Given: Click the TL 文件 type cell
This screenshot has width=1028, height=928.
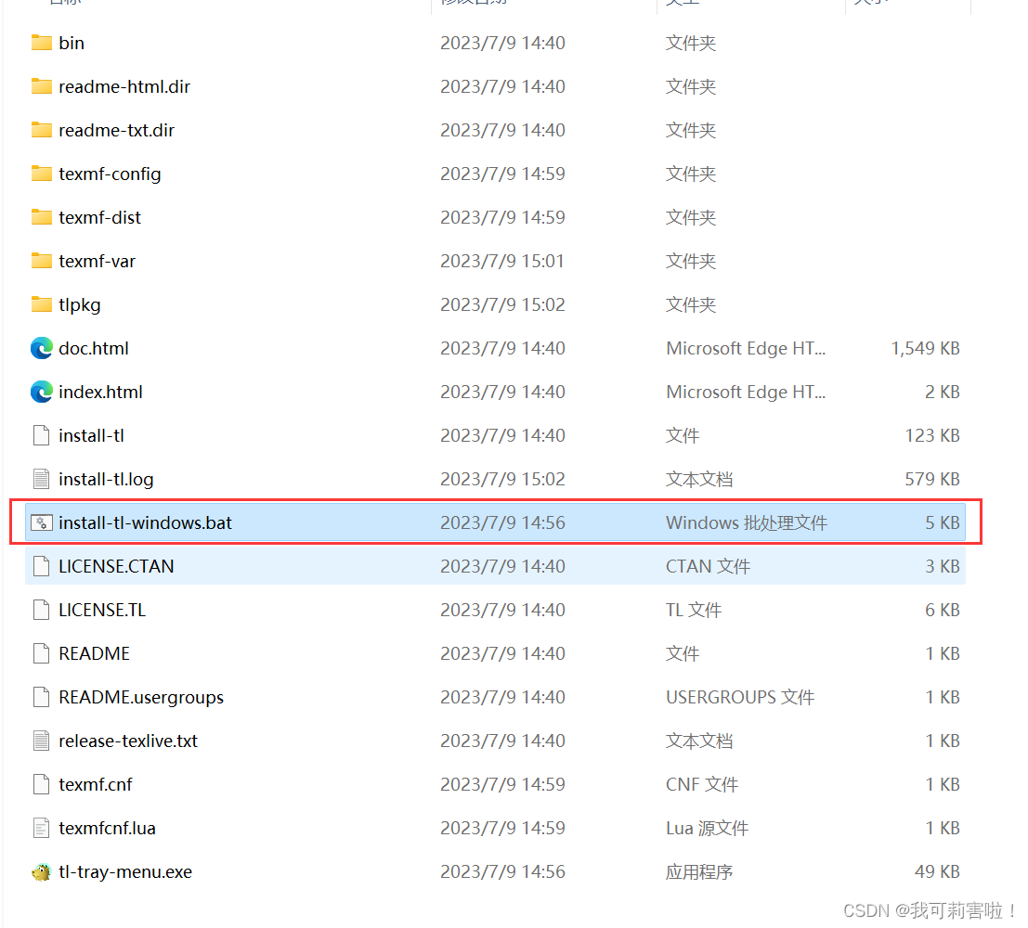Looking at the screenshot, I should pyautogui.click(x=693, y=610).
